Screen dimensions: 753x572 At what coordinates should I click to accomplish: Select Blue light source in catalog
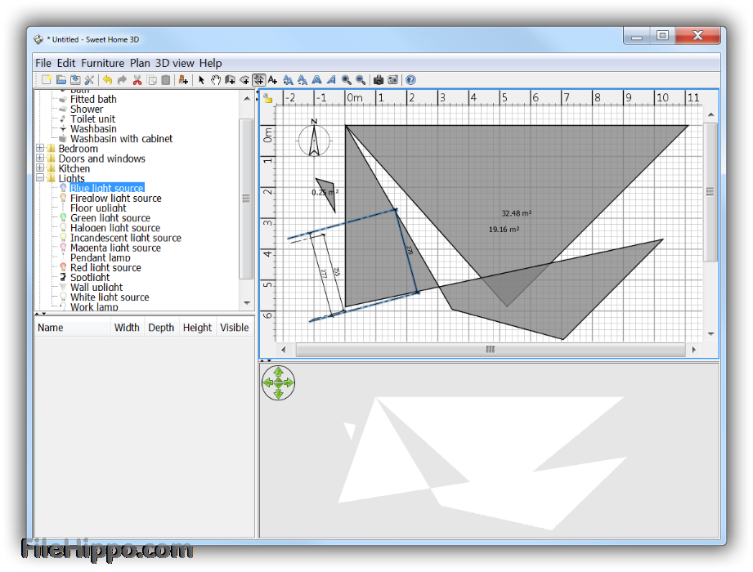click(x=106, y=188)
